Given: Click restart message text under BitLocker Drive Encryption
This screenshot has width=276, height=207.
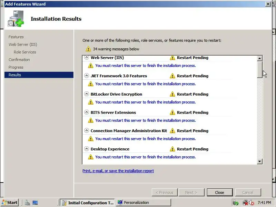Looking at the screenshot, I should coord(145,102).
